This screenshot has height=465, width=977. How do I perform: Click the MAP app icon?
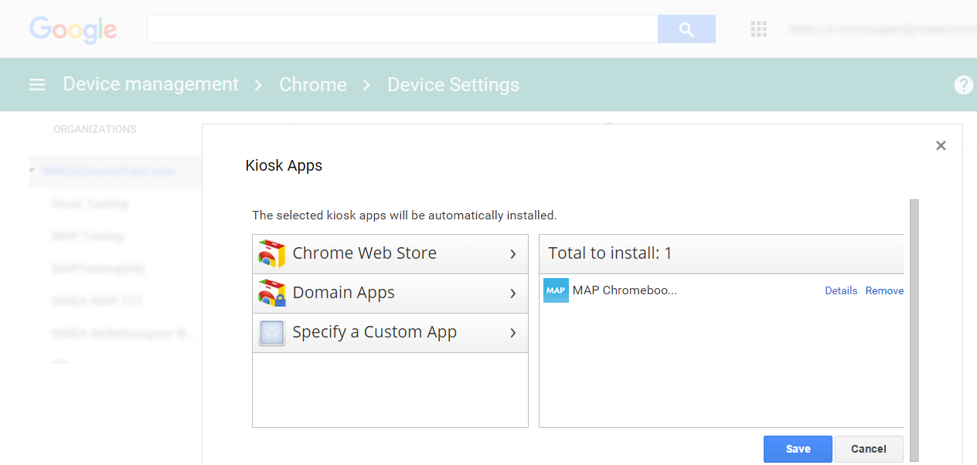tap(556, 290)
